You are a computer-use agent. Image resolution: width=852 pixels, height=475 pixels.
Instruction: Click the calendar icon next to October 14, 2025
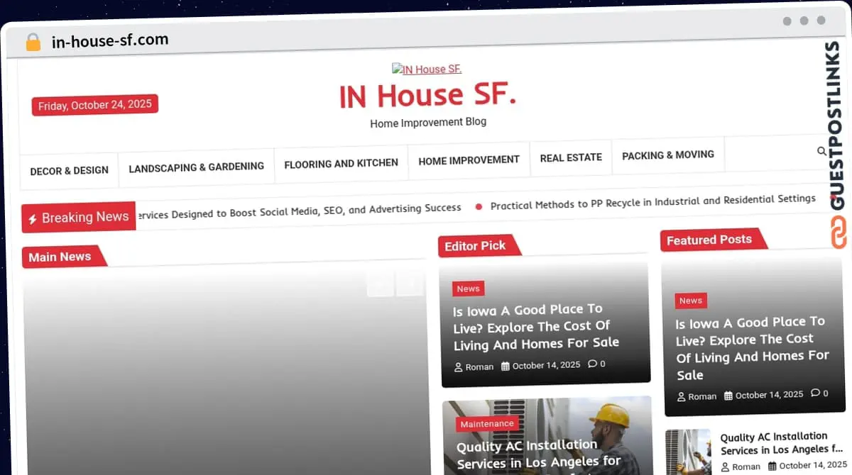(x=730, y=395)
